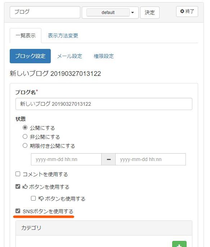210x247 pixels.
Task: Select 期限付き公開にする radio option
Action: pos(25,145)
